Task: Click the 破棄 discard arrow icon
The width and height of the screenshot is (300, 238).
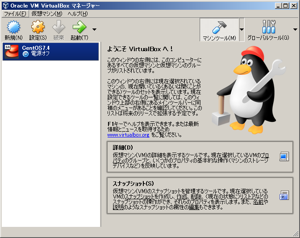Action: tap(59, 27)
